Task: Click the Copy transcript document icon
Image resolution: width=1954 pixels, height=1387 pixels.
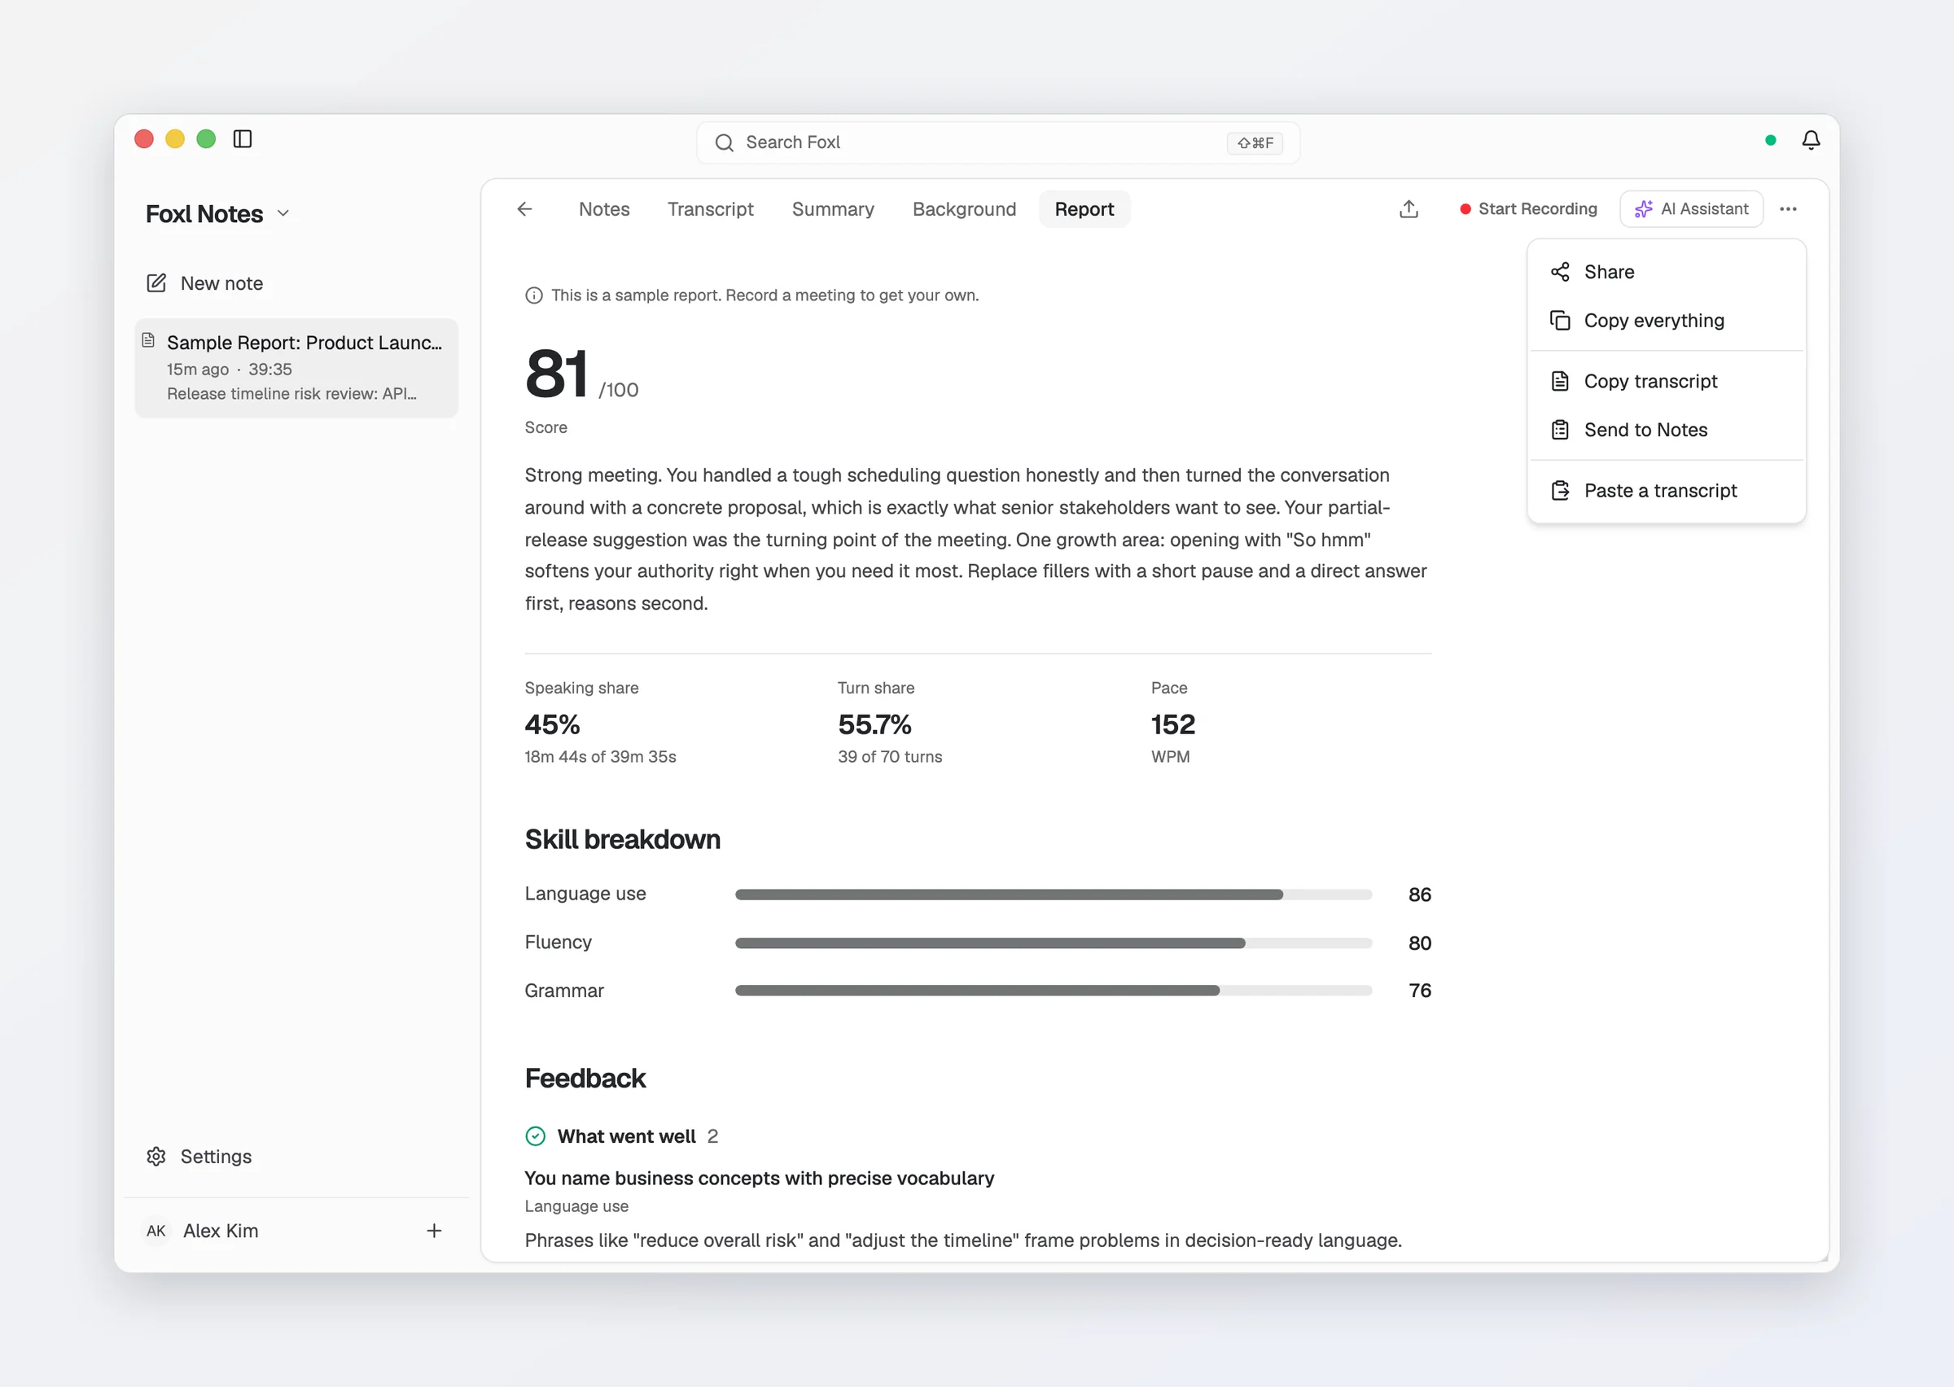Action: [x=1560, y=381]
